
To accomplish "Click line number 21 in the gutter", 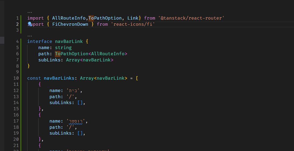I will [16, 145].
